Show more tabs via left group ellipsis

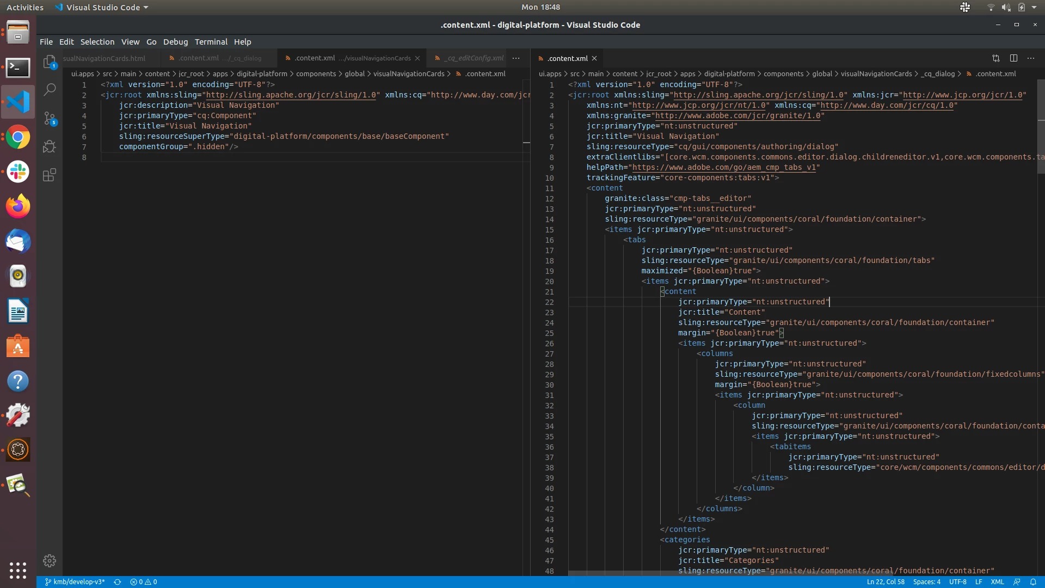(516, 58)
